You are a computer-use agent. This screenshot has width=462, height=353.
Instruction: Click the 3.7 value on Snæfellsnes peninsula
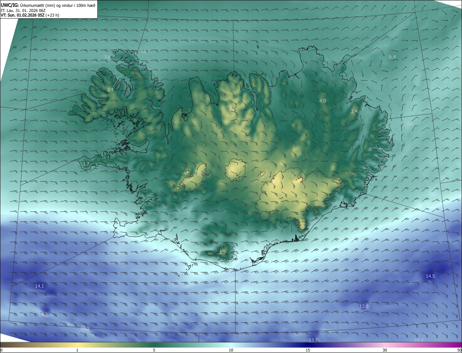[x=86, y=164]
